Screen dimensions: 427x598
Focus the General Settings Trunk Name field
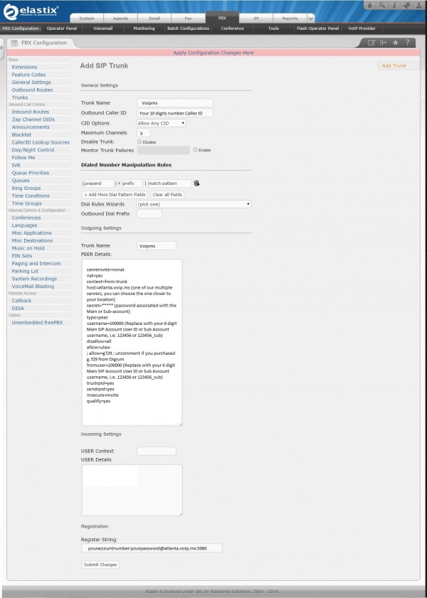pos(175,102)
